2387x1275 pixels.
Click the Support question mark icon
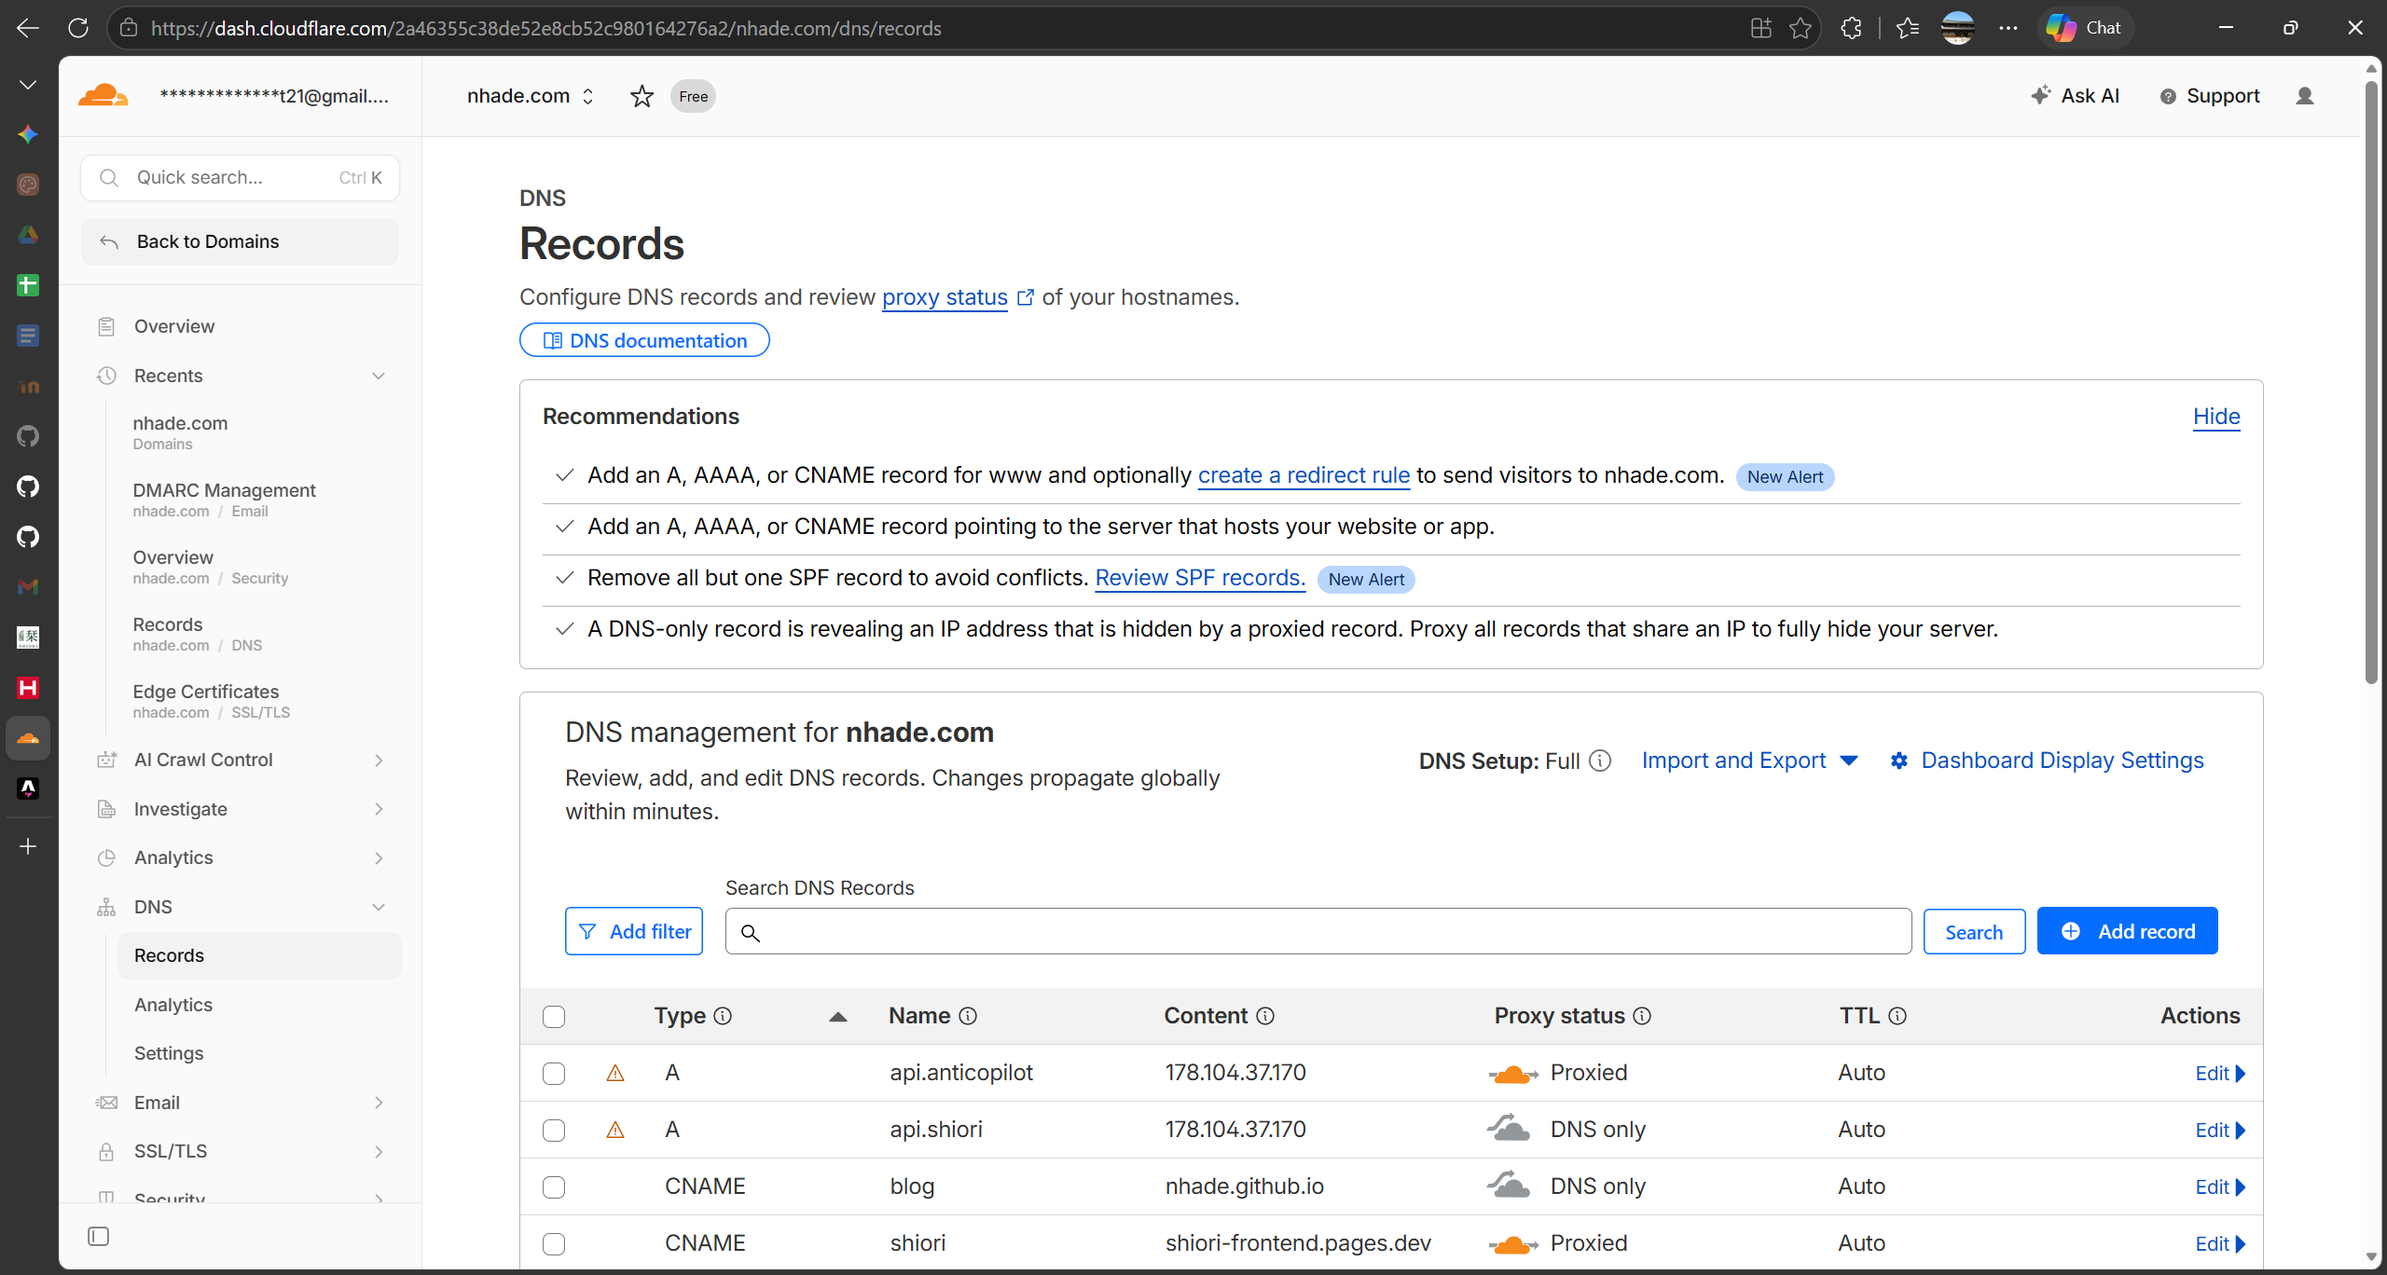(2169, 96)
